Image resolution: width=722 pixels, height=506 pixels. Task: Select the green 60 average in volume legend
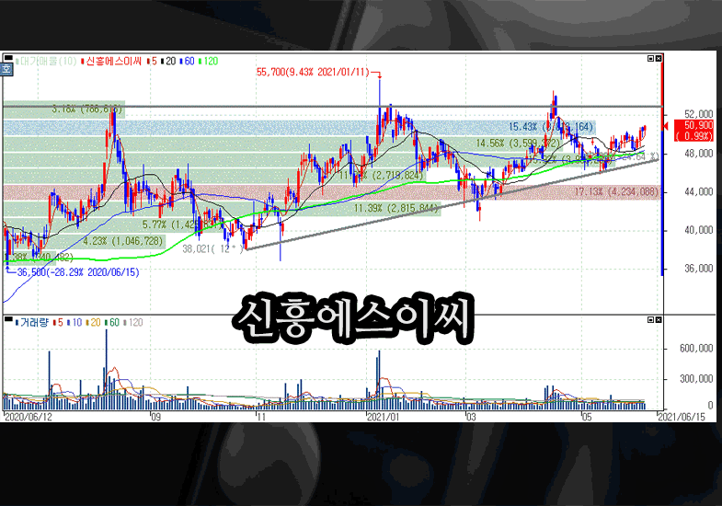pos(112,322)
